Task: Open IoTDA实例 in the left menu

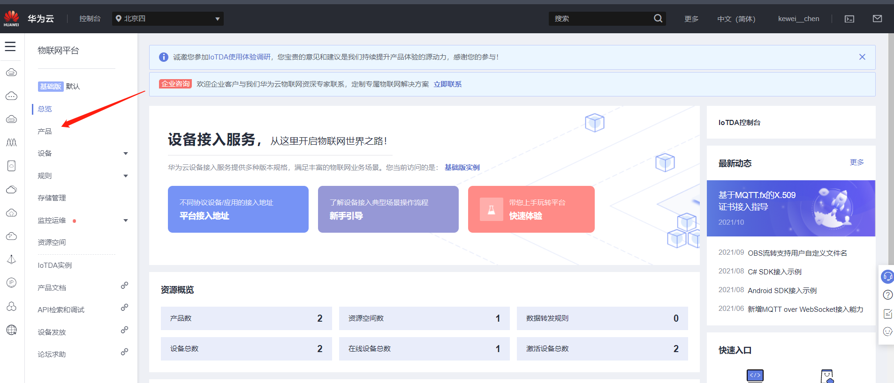Action: coord(54,265)
